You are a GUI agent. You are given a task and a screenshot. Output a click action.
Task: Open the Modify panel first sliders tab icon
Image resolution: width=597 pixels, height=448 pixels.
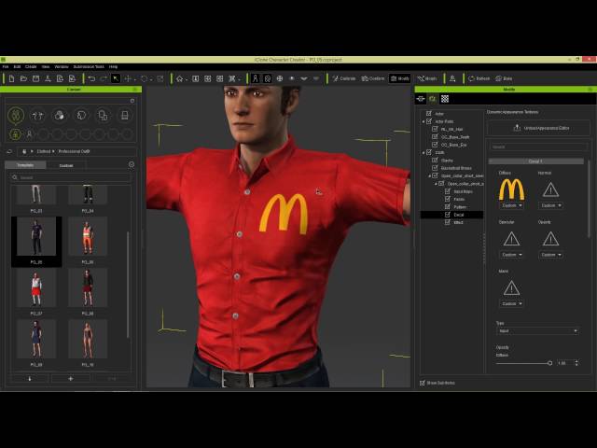(421, 99)
